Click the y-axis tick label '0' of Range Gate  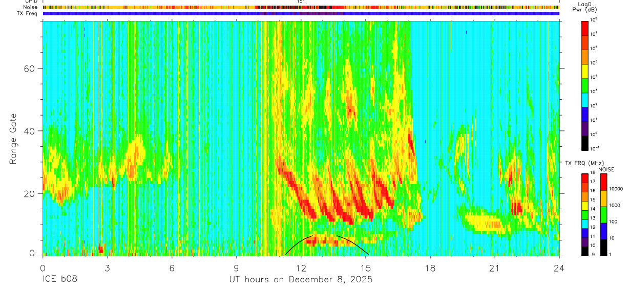coord(32,254)
